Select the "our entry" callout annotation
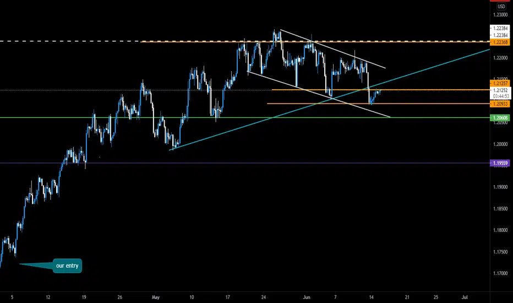Viewport: 513px width, 303px height. coord(67,266)
